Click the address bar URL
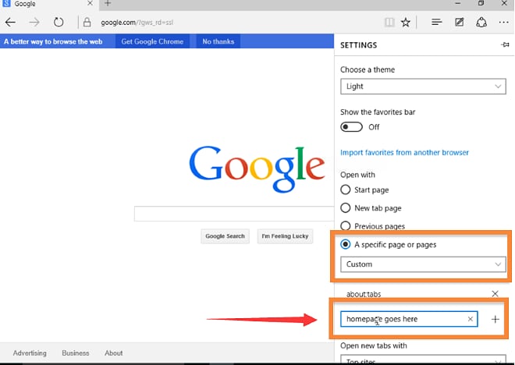This screenshot has width=515, height=365. tap(137, 23)
